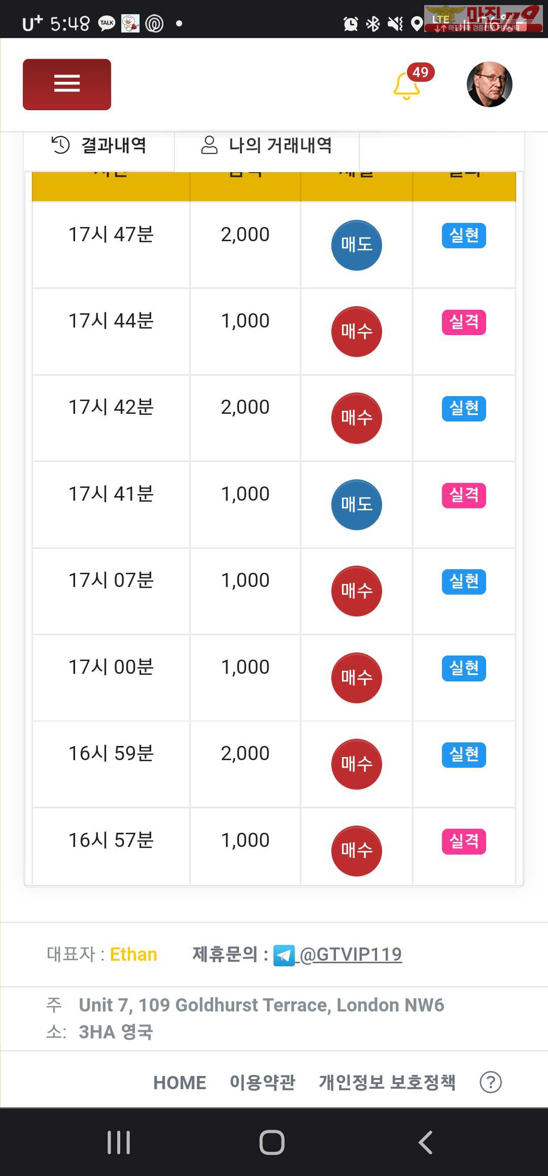The height and width of the screenshot is (1176, 548).
Task: Click the 매수 circle at 17시 44분
Action: [357, 332]
